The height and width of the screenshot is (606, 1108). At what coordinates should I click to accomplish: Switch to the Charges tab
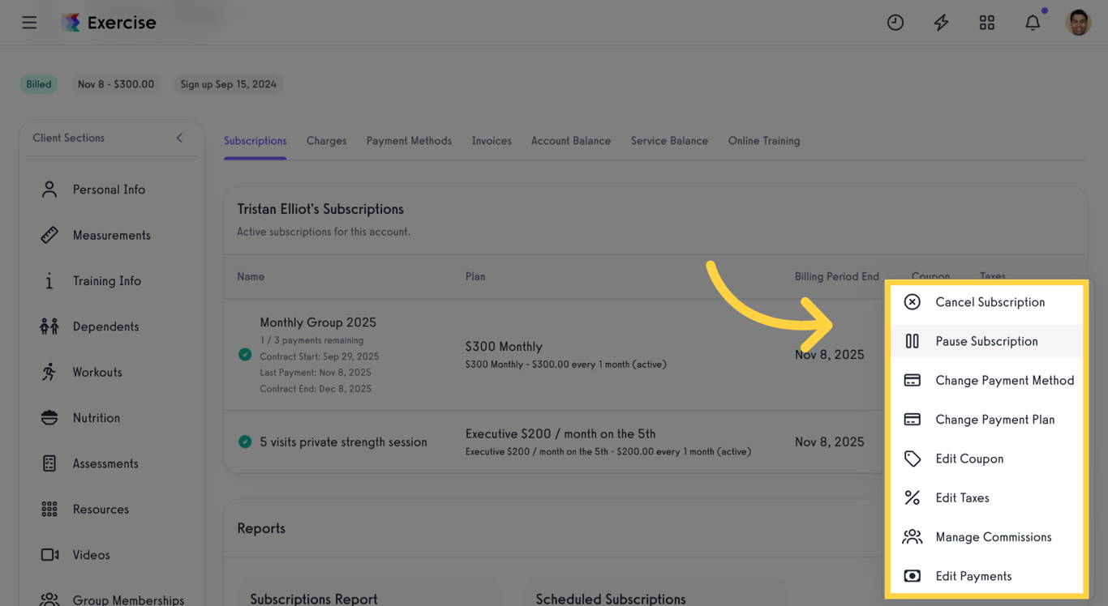326,141
